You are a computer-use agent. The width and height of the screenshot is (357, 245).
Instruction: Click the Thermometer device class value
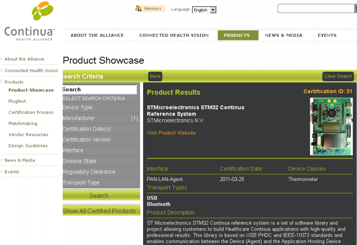[x=303, y=180]
